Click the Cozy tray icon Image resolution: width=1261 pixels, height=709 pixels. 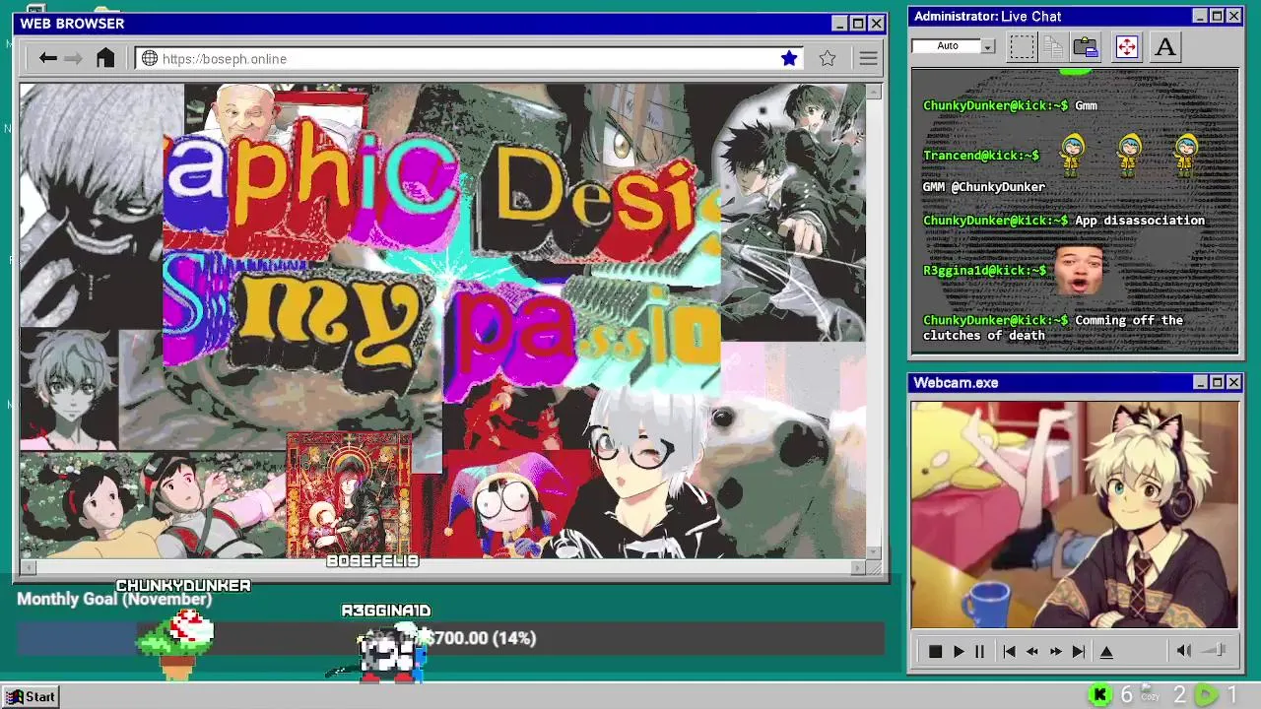[1150, 694]
